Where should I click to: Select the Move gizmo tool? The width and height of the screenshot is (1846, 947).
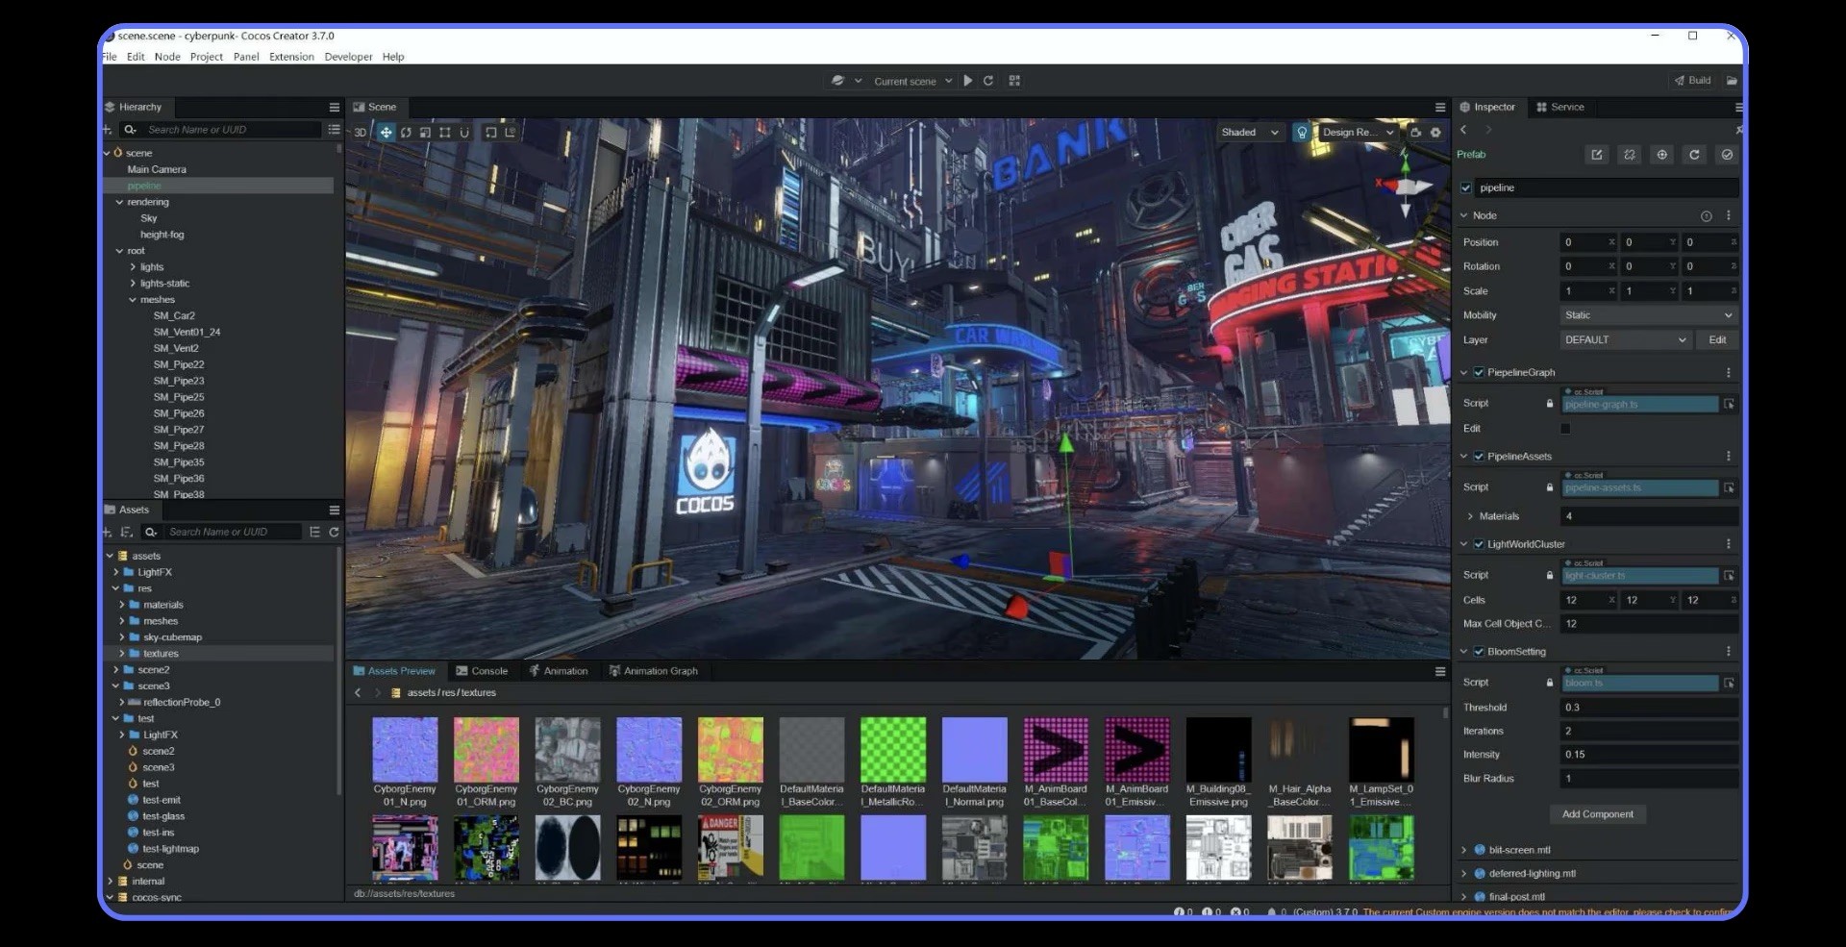pyautogui.click(x=386, y=132)
